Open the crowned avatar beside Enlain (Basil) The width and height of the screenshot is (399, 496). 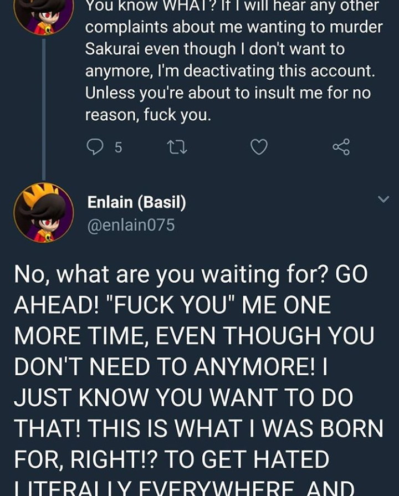43,213
